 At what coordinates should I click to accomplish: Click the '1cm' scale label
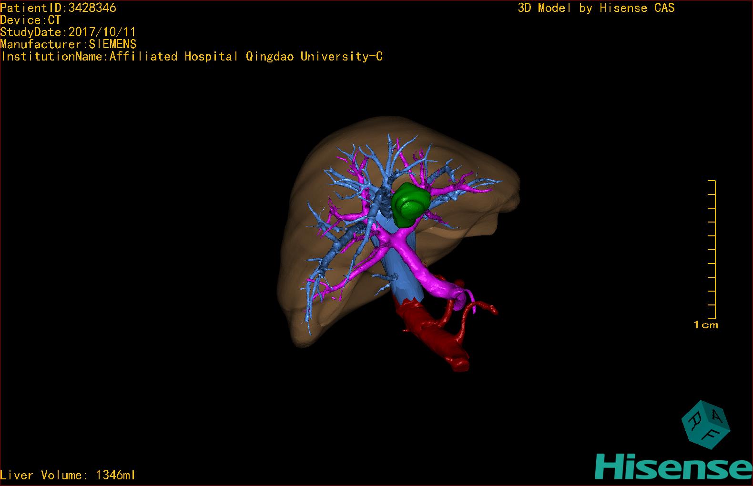point(706,325)
